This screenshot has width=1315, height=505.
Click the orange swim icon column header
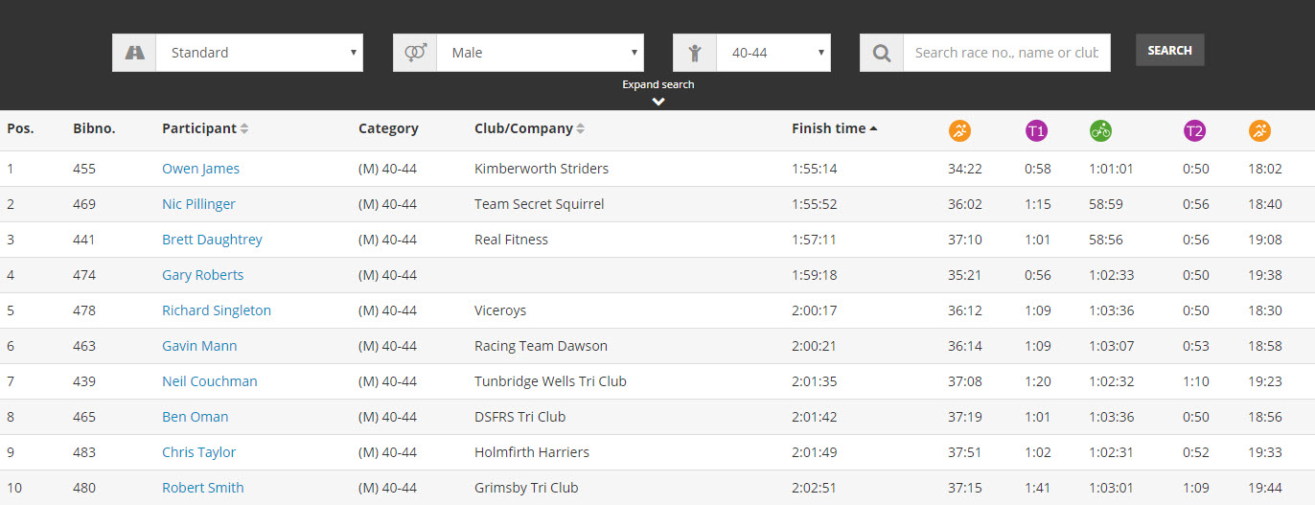tap(959, 131)
